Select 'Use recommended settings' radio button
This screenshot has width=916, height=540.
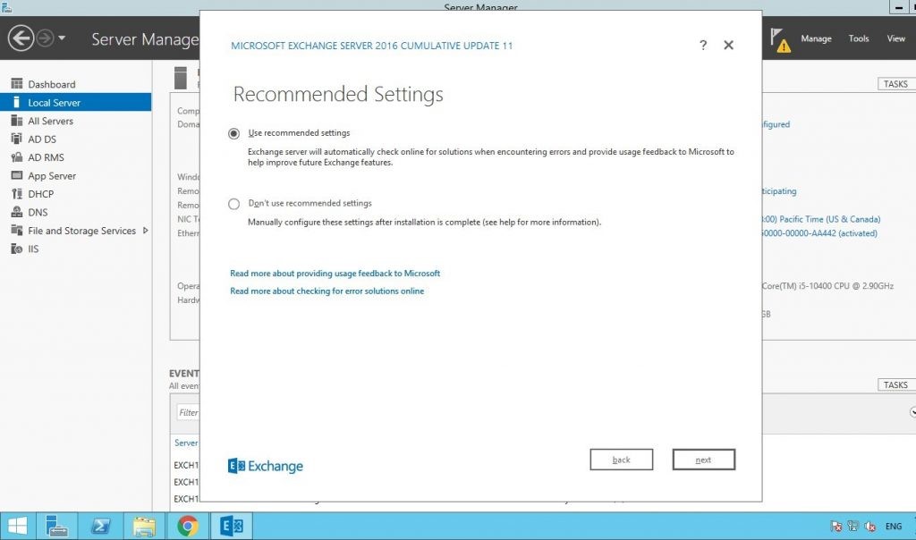tap(233, 134)
